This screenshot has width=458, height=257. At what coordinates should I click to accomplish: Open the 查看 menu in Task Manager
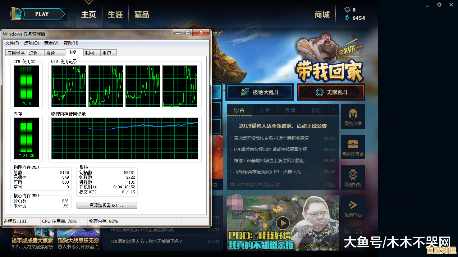tap(51, 43)
